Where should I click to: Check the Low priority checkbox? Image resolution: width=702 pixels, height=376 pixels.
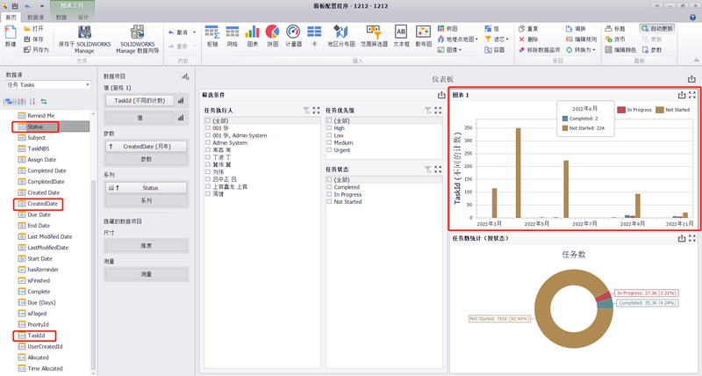click(x=329, y=135)
